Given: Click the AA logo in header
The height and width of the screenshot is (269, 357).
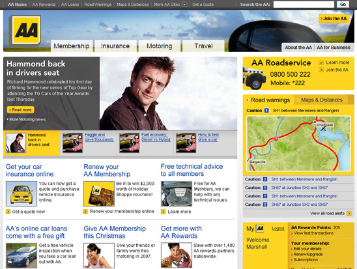Looking at the screenshot, I should 25,30.
